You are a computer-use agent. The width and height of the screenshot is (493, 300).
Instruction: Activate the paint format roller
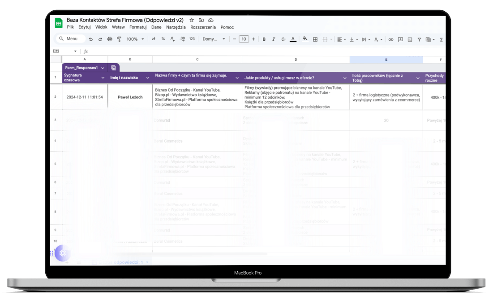[x=119, y=39]
